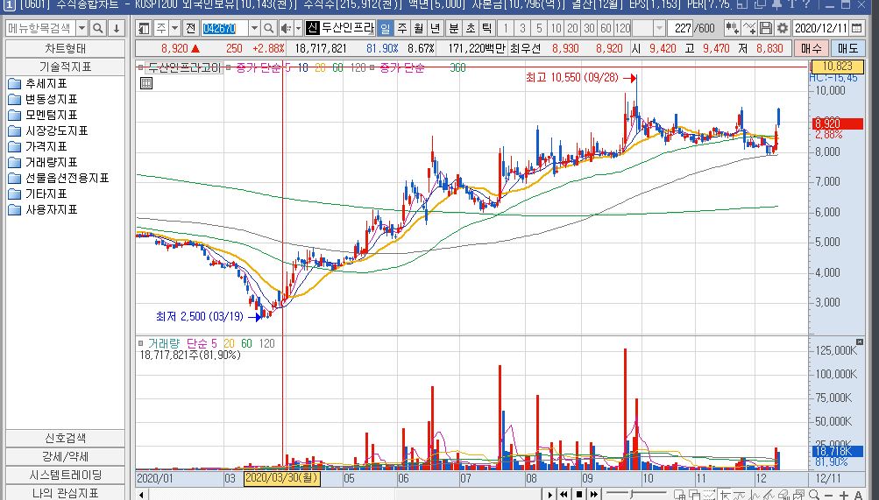Click the add indicator line icon

point(749,28)
